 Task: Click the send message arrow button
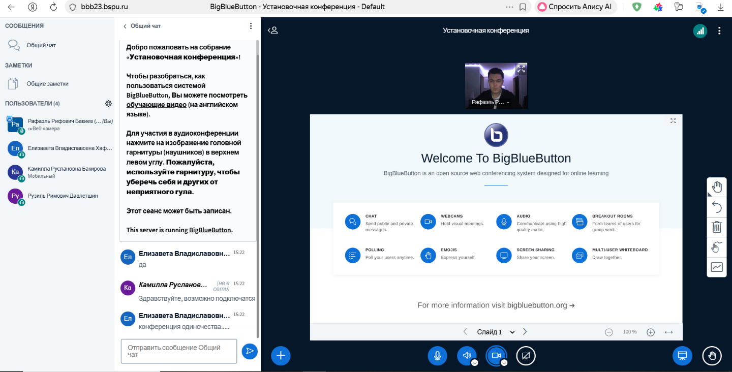250,351
